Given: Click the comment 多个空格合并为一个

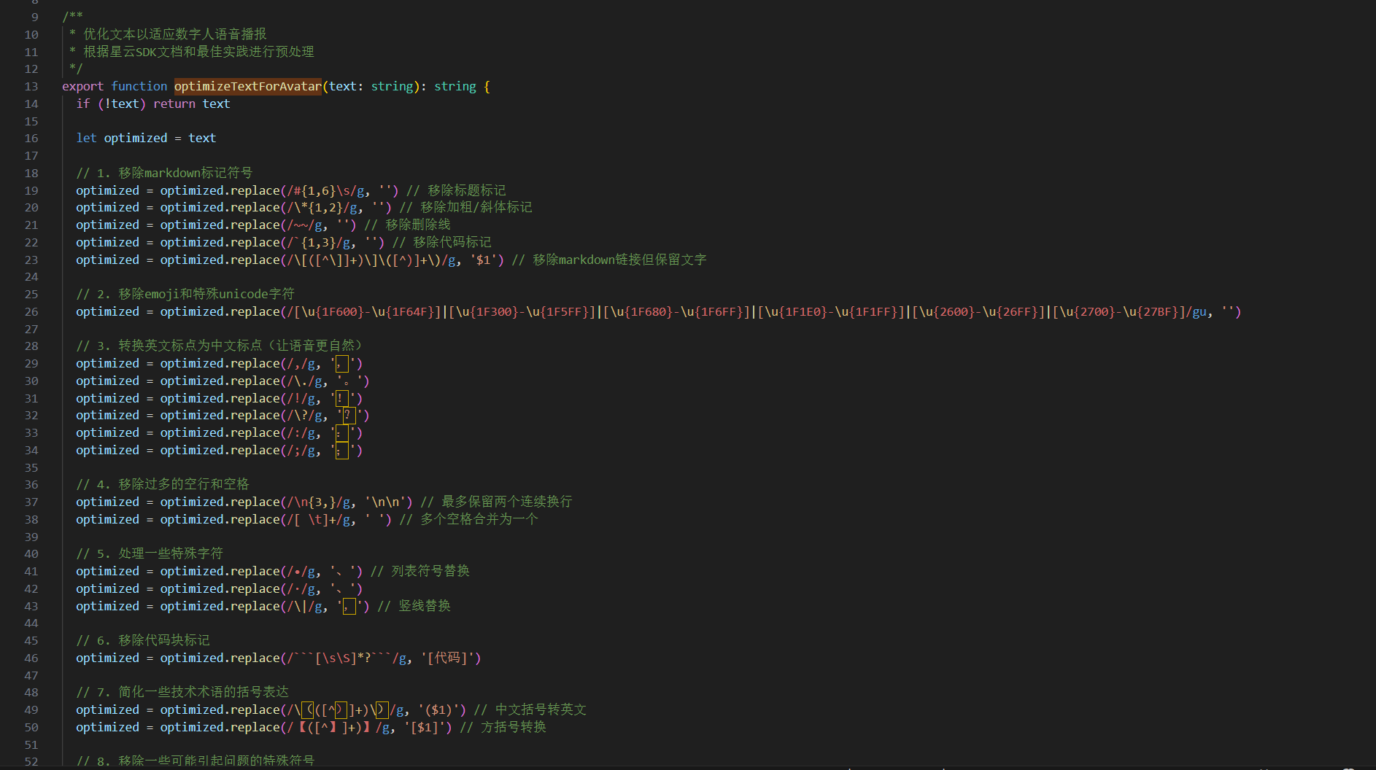Looking at the screenshot, I should pos(468,519).
